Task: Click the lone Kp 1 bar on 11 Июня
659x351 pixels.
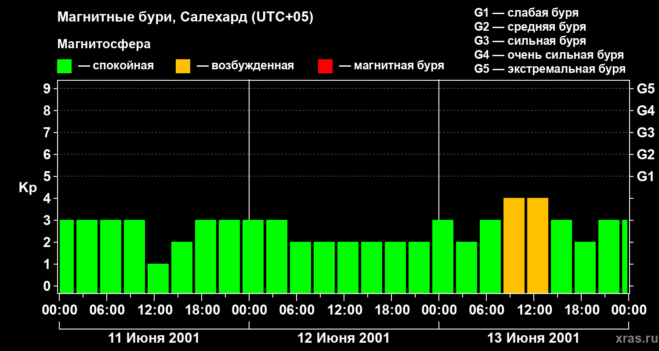Action: [x=158, y=278]
